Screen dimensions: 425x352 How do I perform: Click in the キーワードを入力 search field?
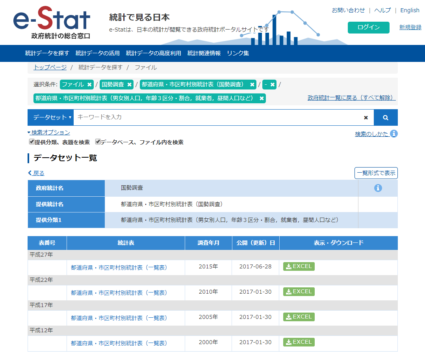point(217,117)
